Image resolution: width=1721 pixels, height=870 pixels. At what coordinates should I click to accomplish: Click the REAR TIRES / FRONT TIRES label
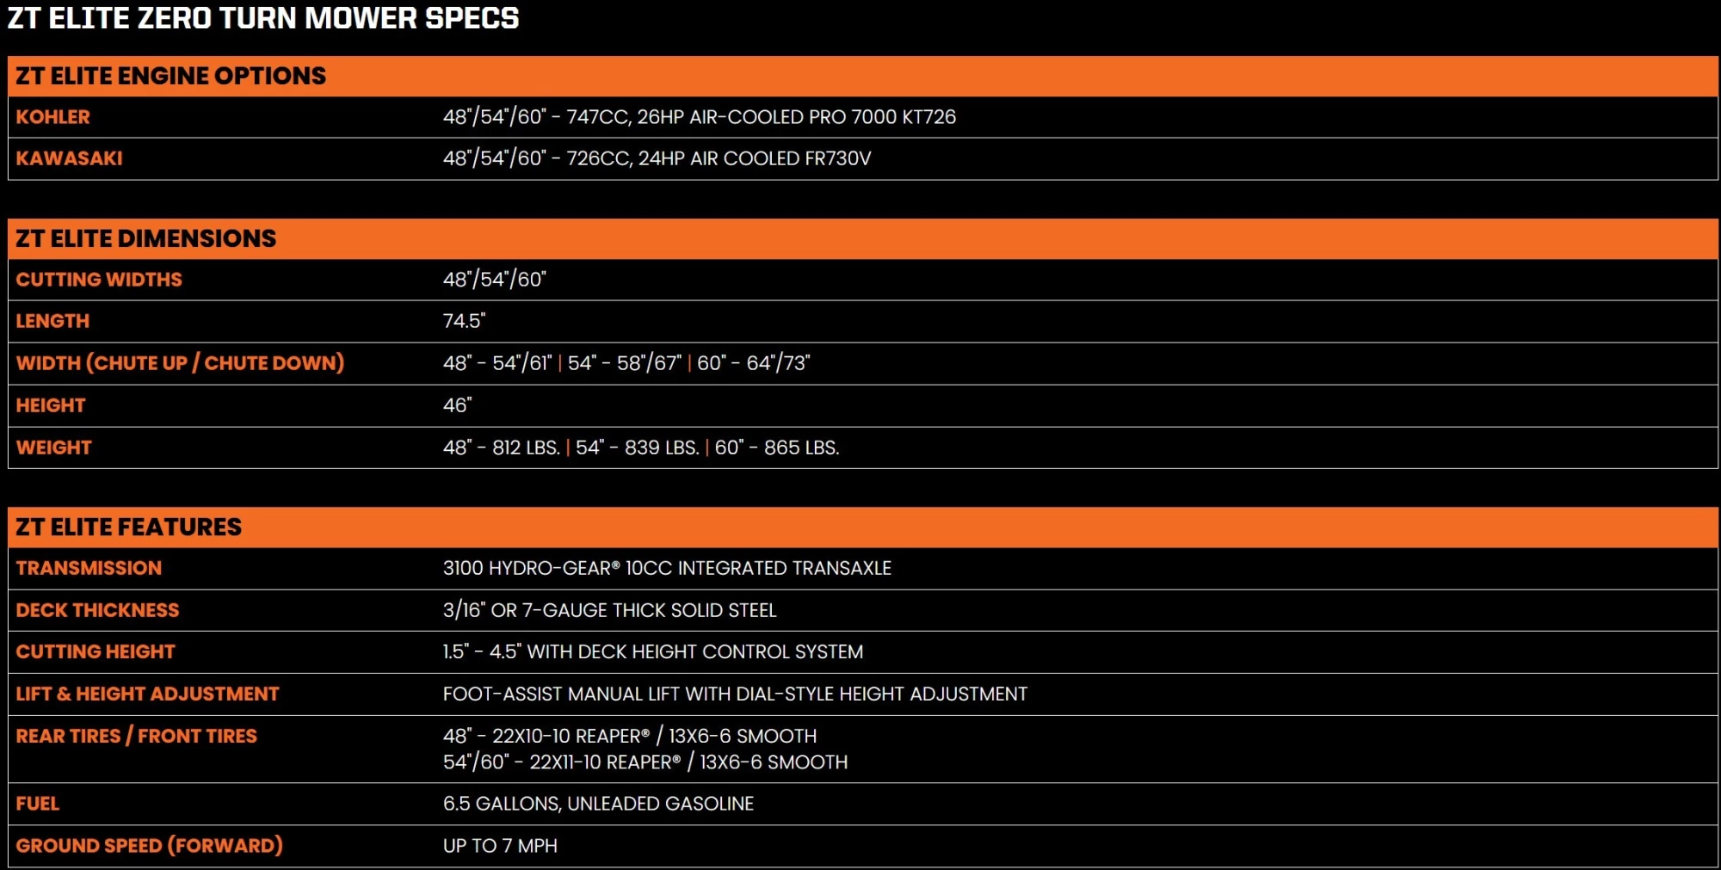[137, 736]
